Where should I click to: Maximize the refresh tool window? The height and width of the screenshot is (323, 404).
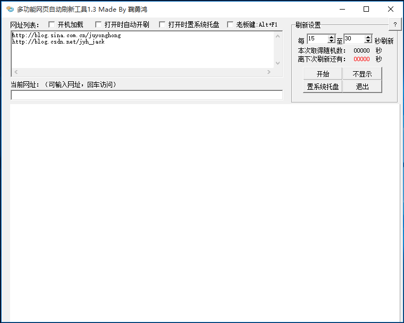[x=366, y=9]
